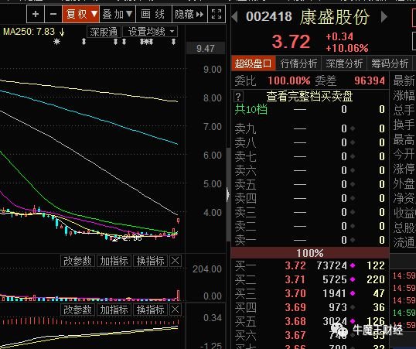The height and width of the screenshot is (349, 416).
Task: Click the minus zoom-out chart button
Action: coord(53,14)
